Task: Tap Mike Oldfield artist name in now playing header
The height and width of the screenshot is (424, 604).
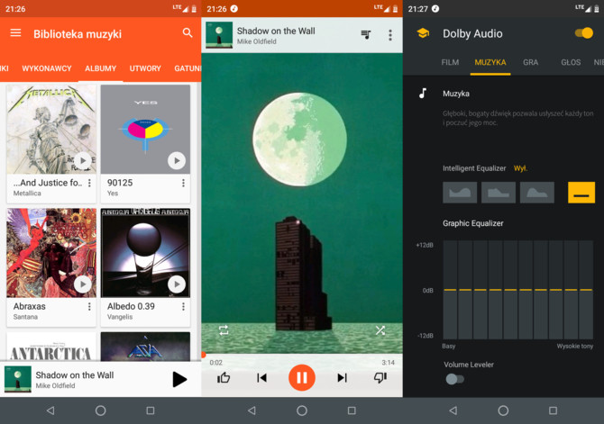Action: pos(257,41)
